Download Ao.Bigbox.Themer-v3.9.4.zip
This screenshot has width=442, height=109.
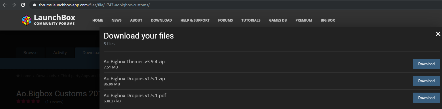tap(426, 64)
